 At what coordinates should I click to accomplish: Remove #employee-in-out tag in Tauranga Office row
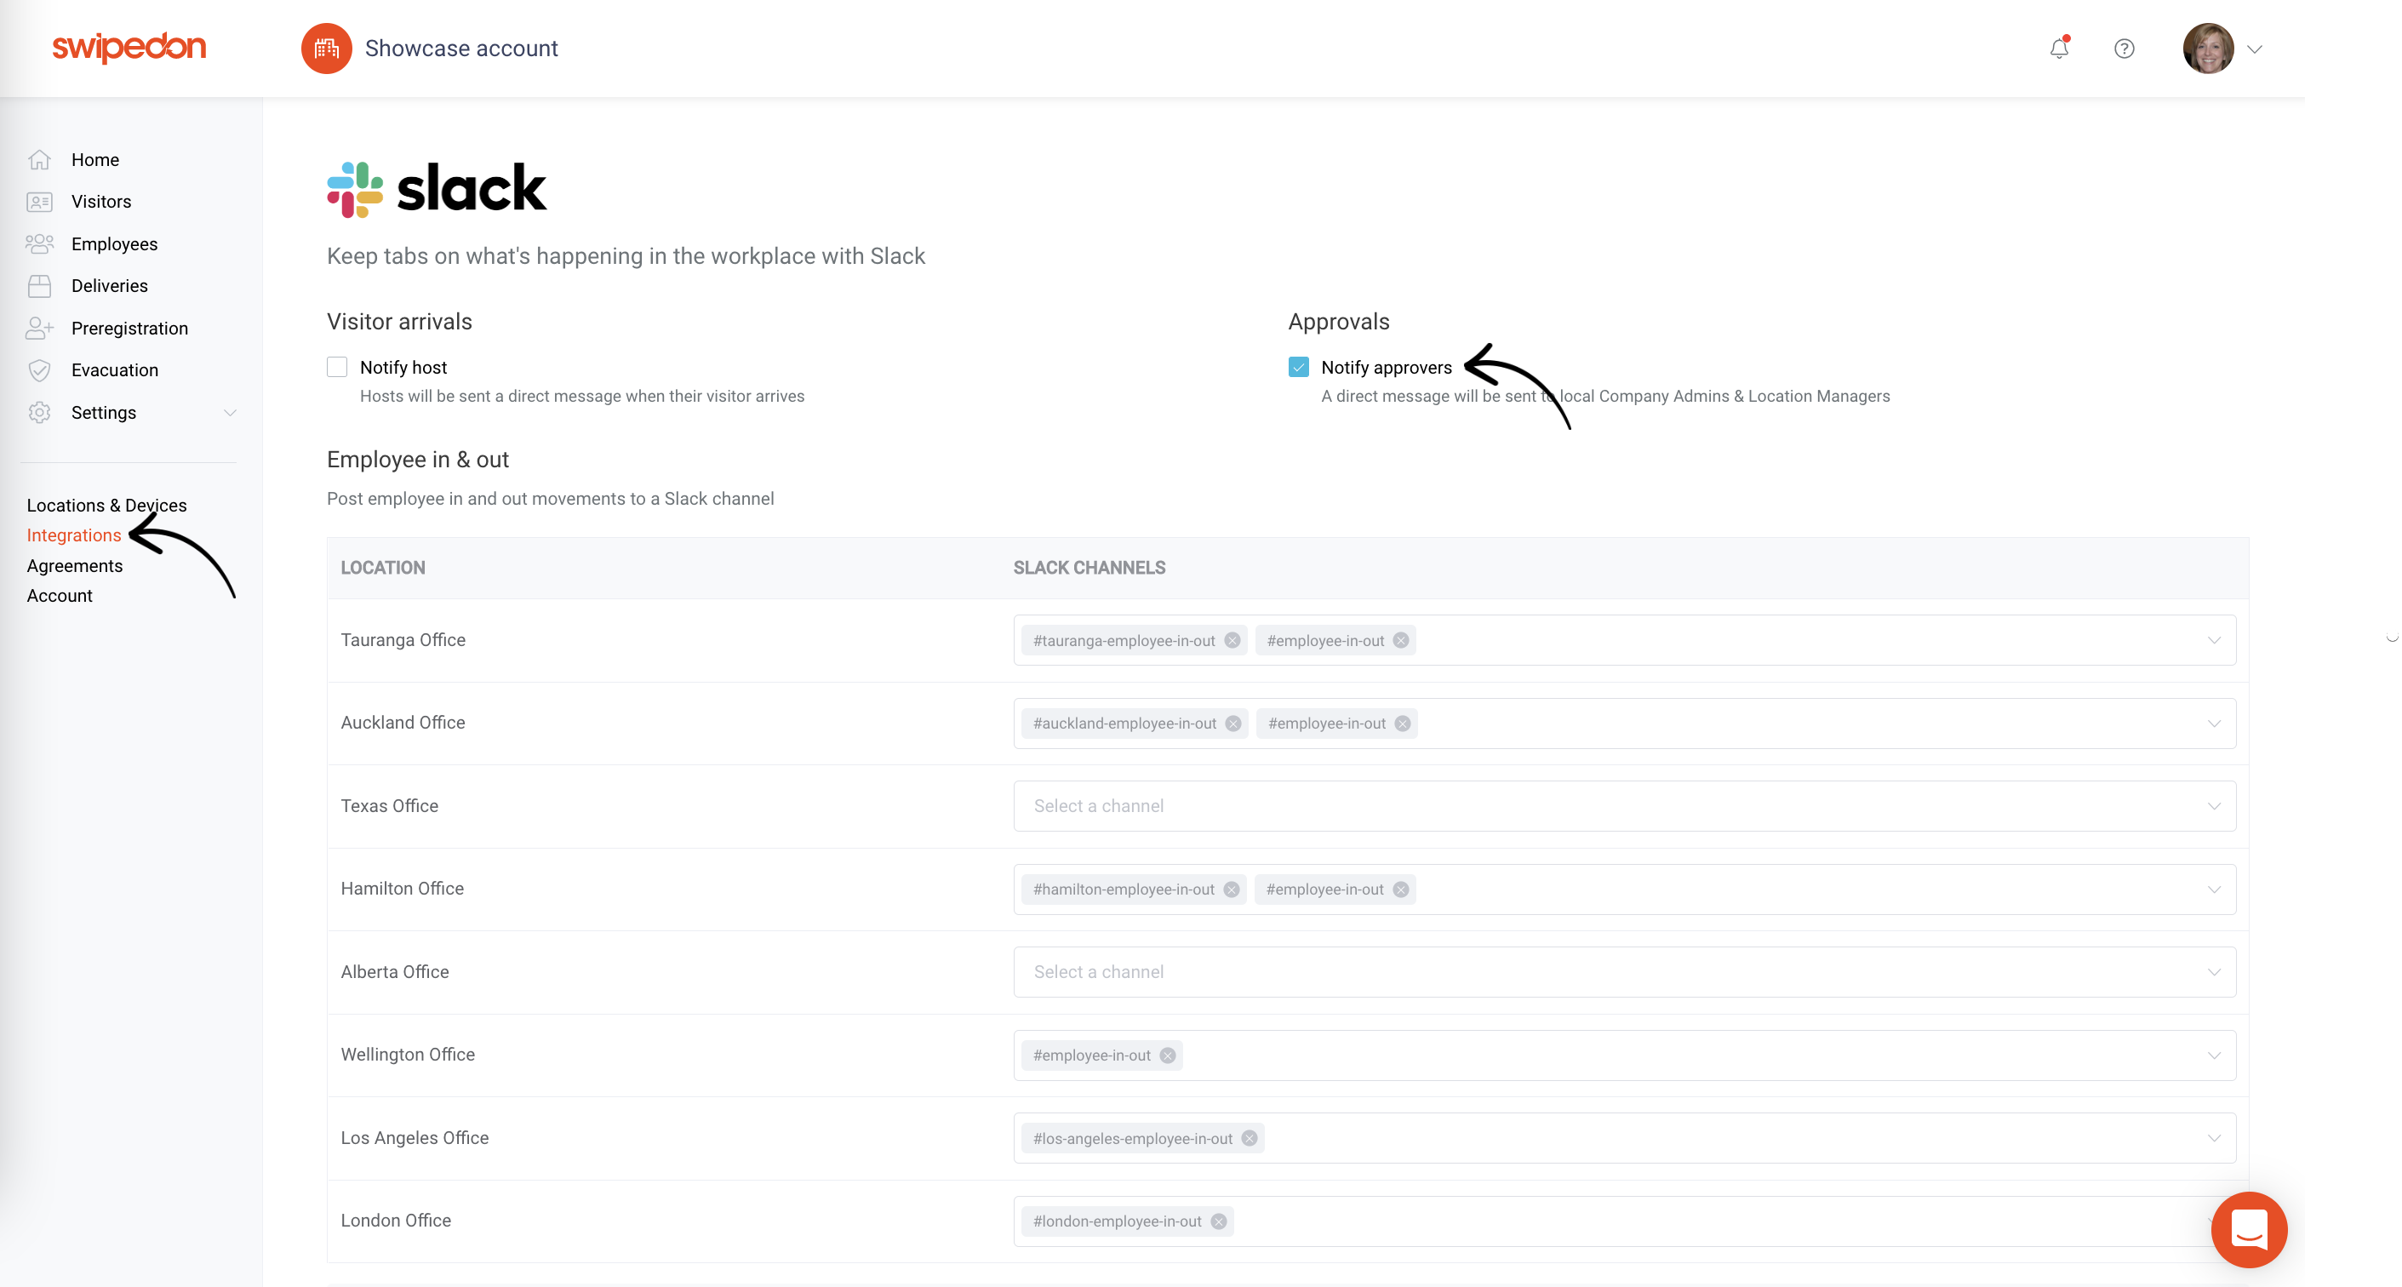click(1400, 640)
